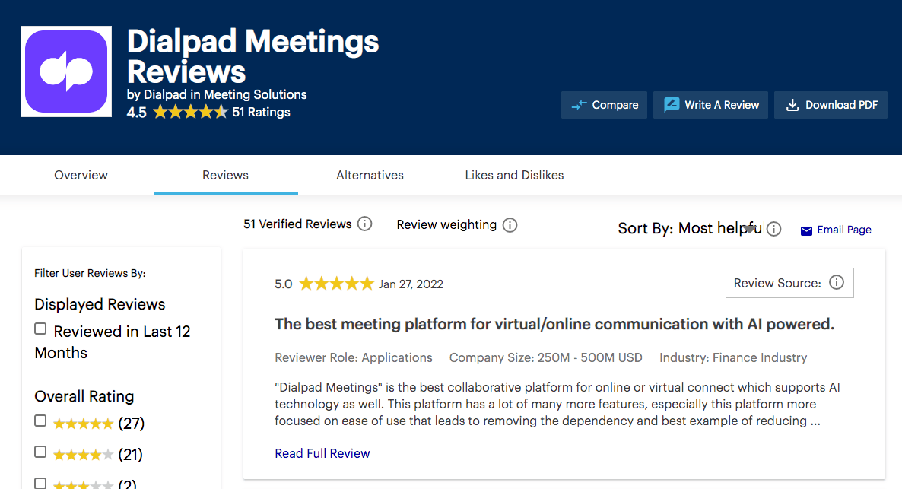Select the review title about AI powered platform
Image resolution: width=902 pixels, height=489 pixels.
click(x=554, y=323)
